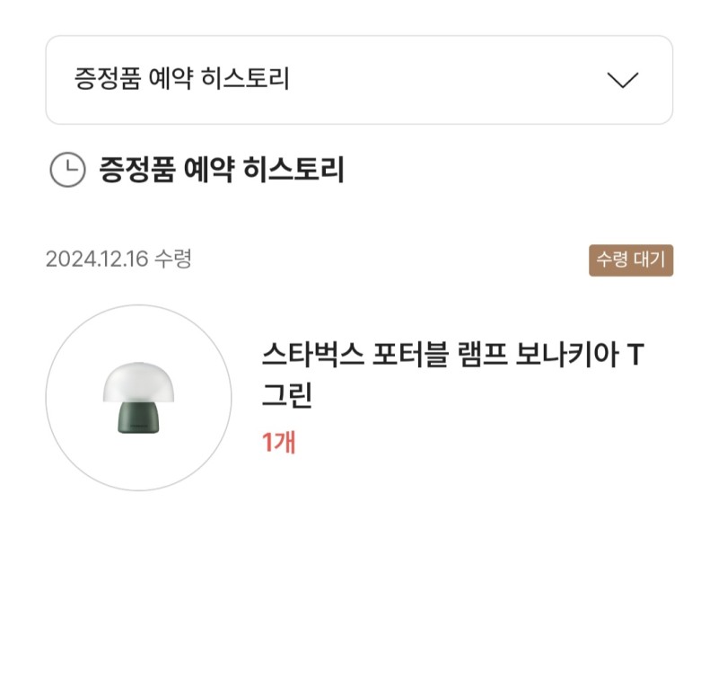Expand the 증정품 예약 히스토리 dropdown
The height and width of the screenshot is (678, 718).
[x=359, y=80]
